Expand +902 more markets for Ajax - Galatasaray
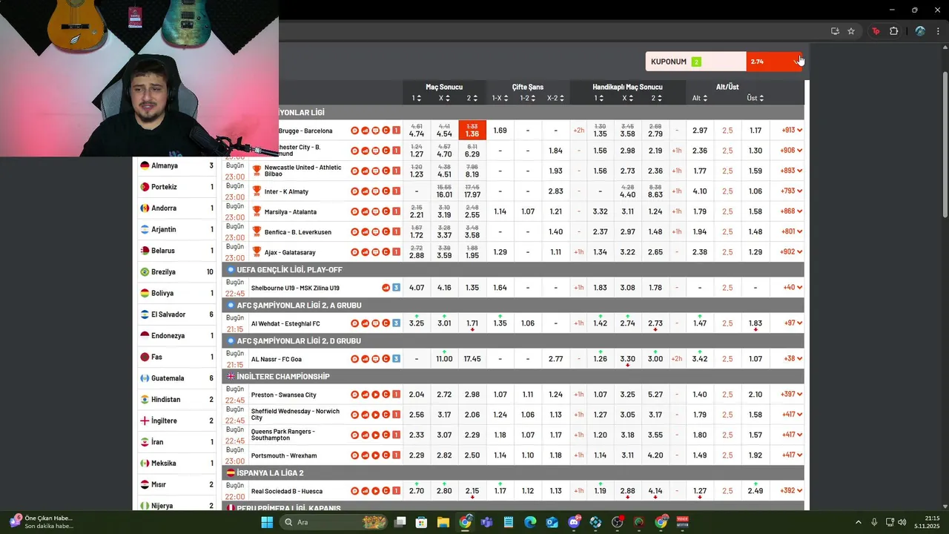Viewport: 949px width, 534px height. point(792,253)
